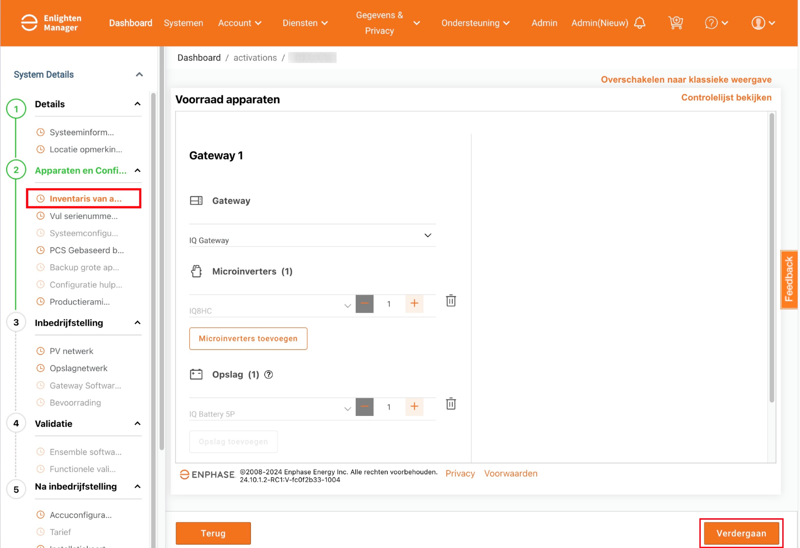This screenshot has width=800, height=548.
Task: Open the Feedback side tab
Action: tap(789, 279)
